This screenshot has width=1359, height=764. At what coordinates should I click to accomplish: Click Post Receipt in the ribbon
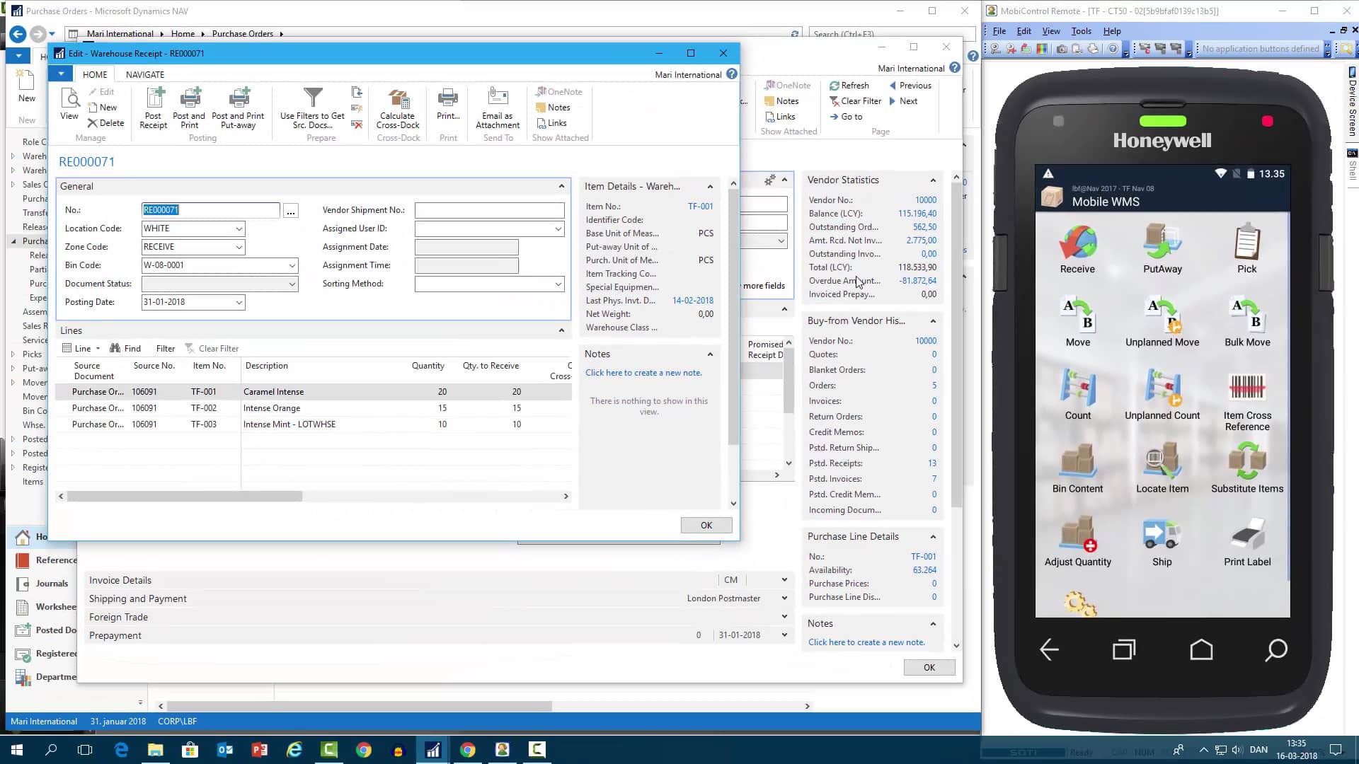(153, 108)
